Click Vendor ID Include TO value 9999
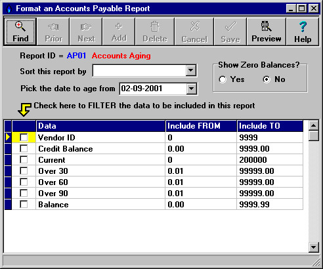 coord(270,138)
